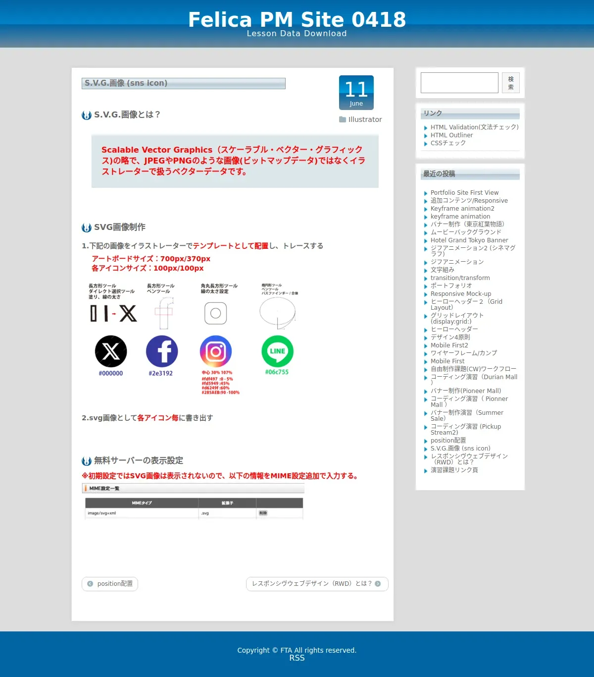The height and width of the screenshot is (677, 594).
Task: Open the Keyframe animation2 post
Action: pyautogui.click(x=462, y=209)
